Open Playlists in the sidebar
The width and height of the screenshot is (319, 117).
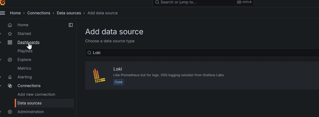[x=25, y=51]
